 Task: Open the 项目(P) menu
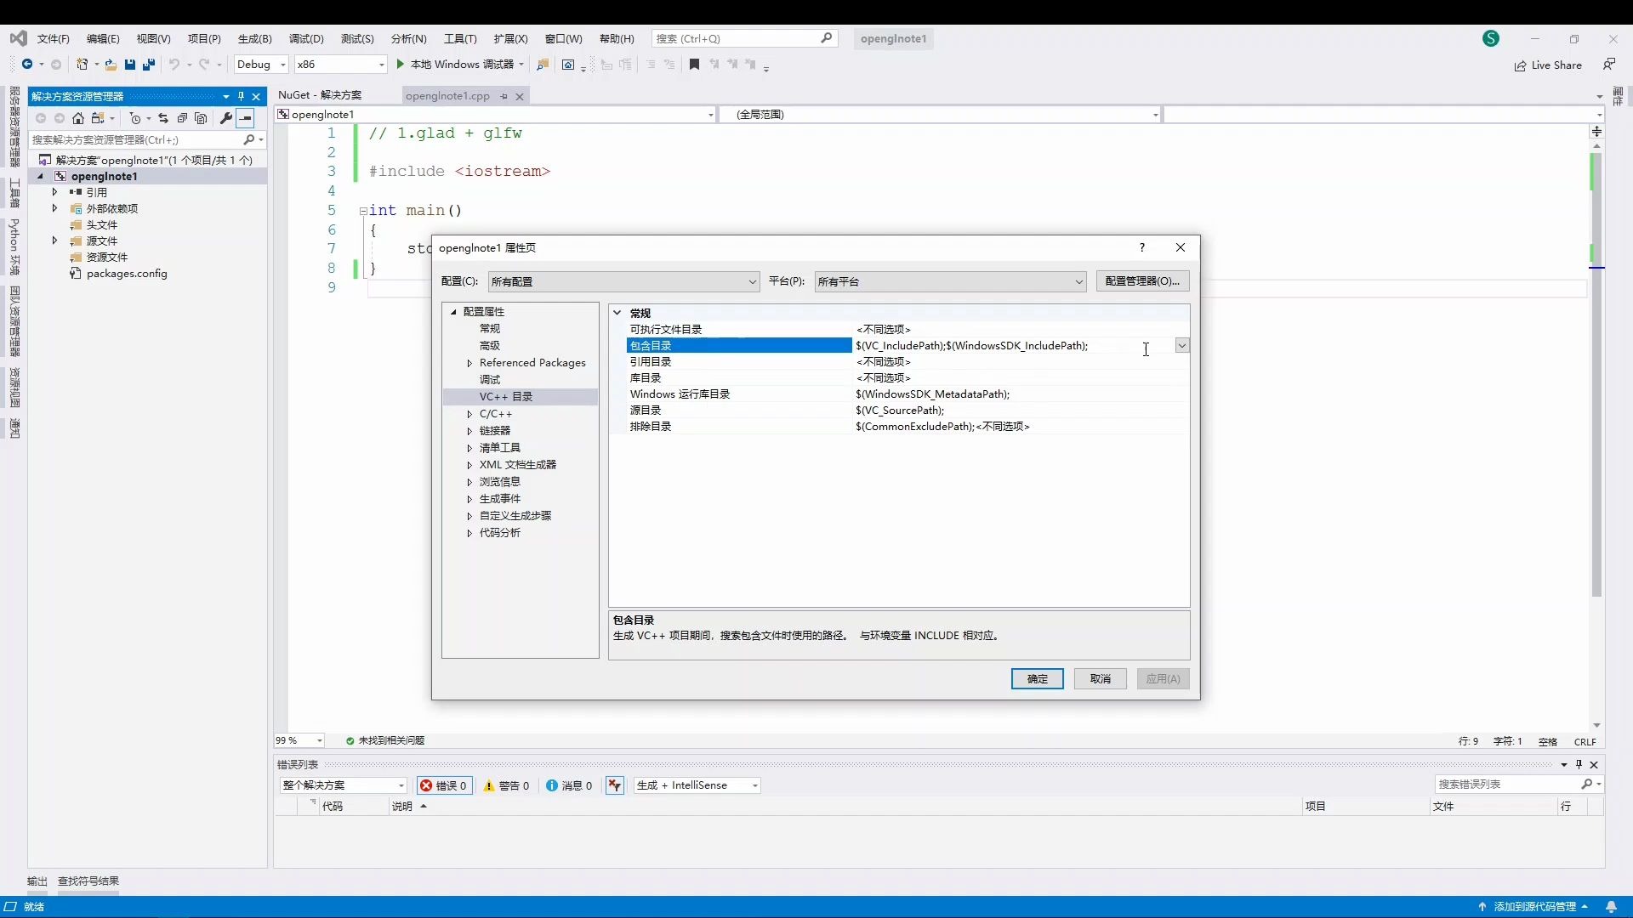point(204,39)
